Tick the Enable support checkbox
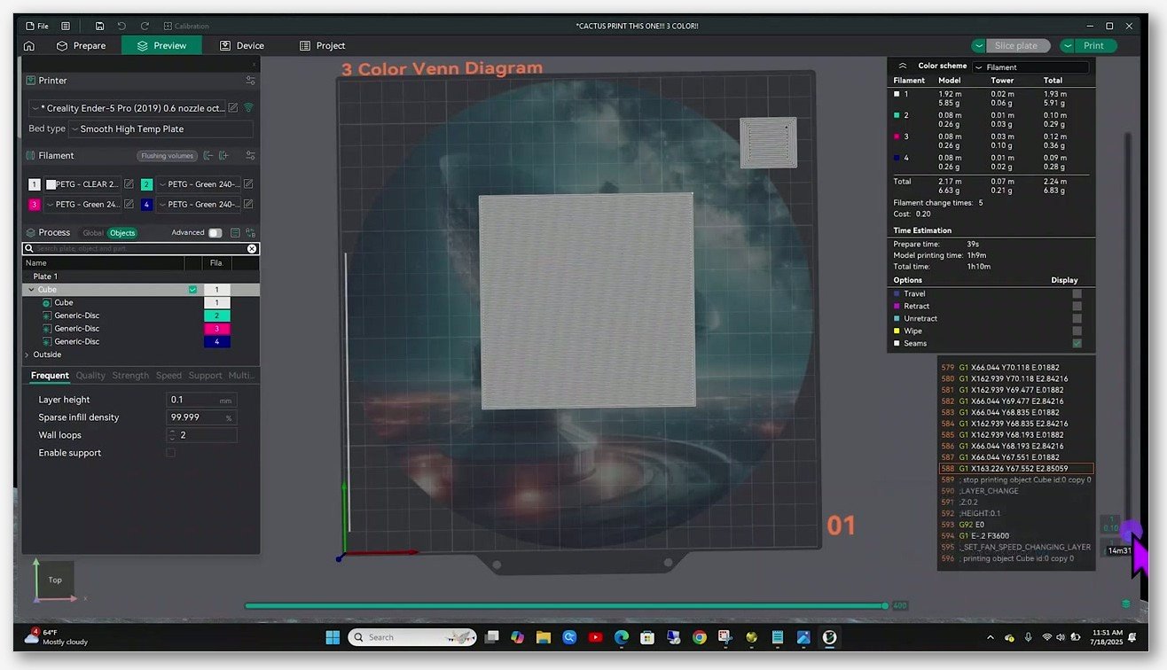This screenshot has height=670, width=1167. [170, 453]
